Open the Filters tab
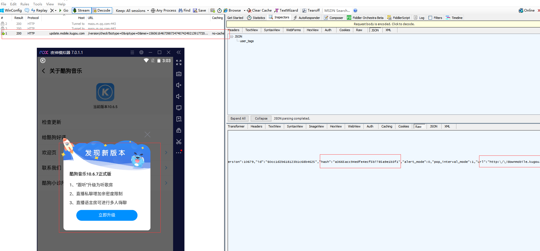This screenshot has width=540, height=251. coord(435,18)
